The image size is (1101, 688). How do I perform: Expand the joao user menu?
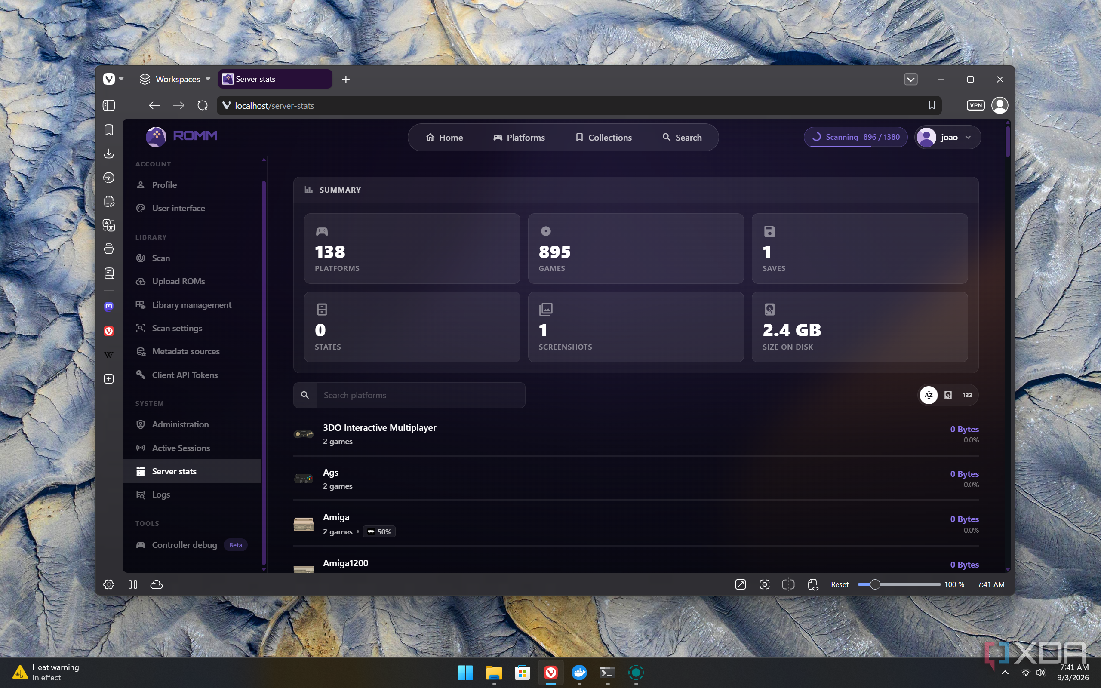pyautogui.click(x=947, y=137)
